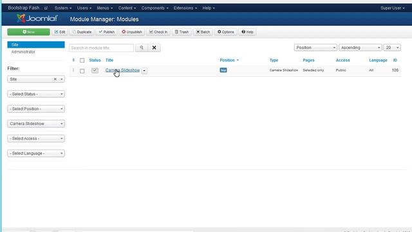Select the Site sidebar tab
Screen dimensions: 412x232
(x=36, y=44)
